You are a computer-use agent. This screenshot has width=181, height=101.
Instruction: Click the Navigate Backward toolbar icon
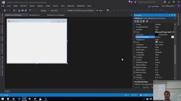pyautogui.click(x=5, y=10)
